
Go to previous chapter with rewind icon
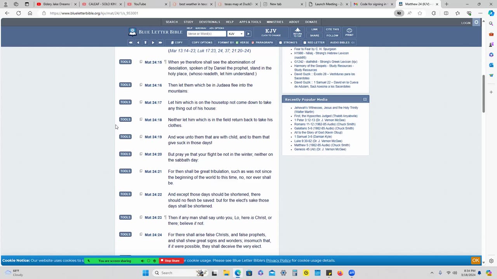[130, 42]
